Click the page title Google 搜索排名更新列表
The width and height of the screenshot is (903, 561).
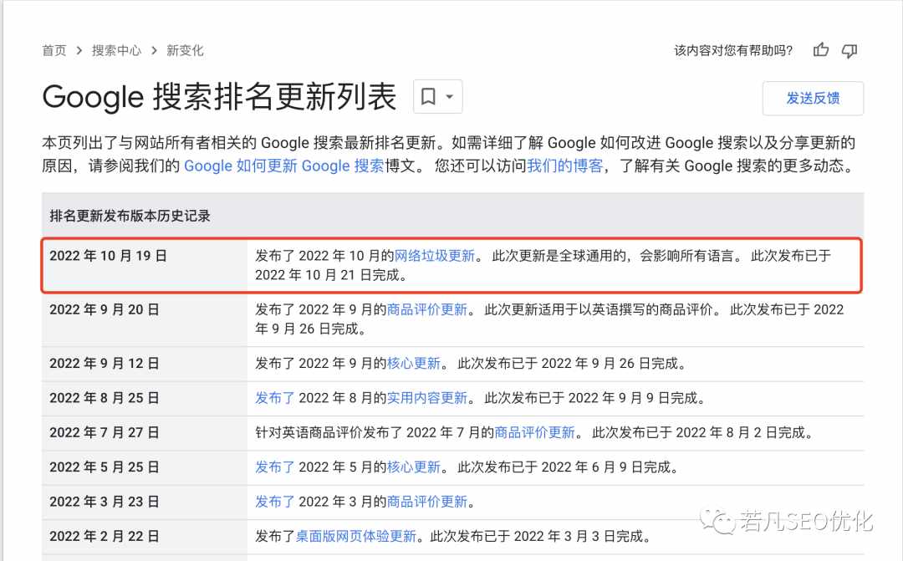coord(219,96)
